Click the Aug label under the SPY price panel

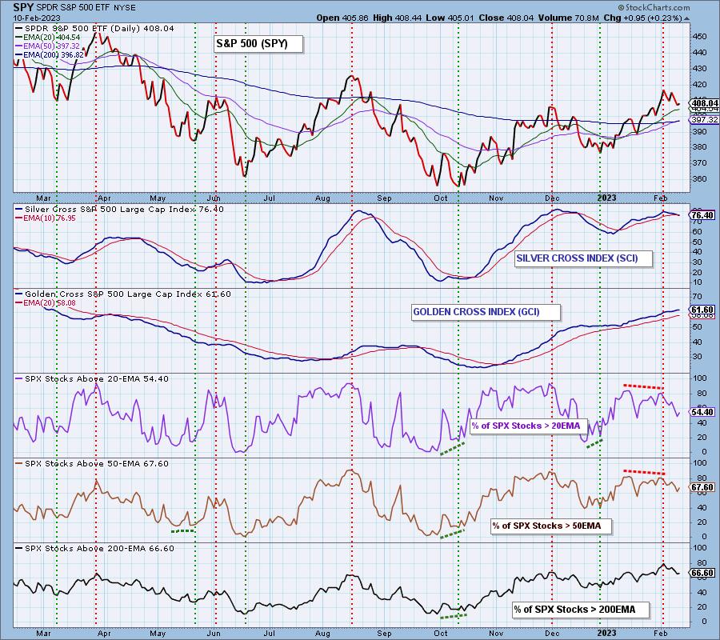[x=323, y=198]
